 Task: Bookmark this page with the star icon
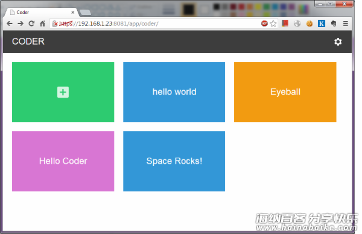click(x=273, y=23)
